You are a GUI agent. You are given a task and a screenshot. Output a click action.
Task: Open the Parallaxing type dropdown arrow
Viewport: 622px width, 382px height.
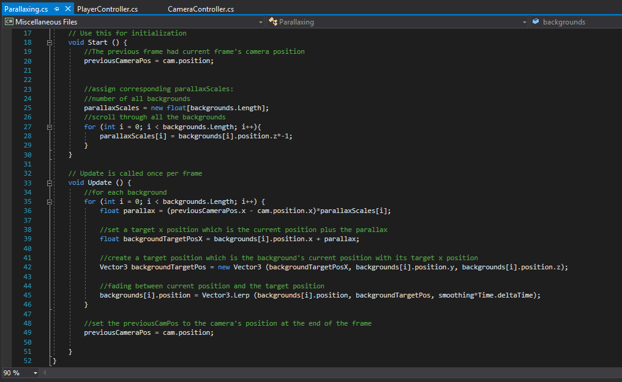[x=524, y=22]
